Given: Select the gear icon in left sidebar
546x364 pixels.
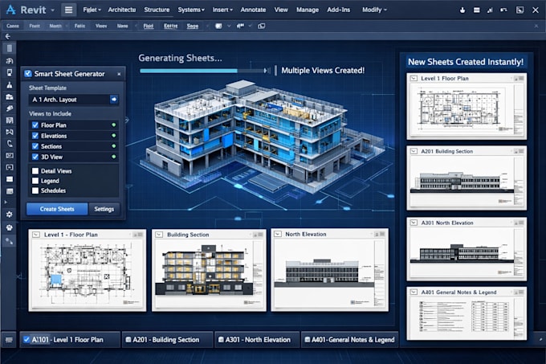Looking at the screenshot, I should pyautogui.click(x=10, y=215).
